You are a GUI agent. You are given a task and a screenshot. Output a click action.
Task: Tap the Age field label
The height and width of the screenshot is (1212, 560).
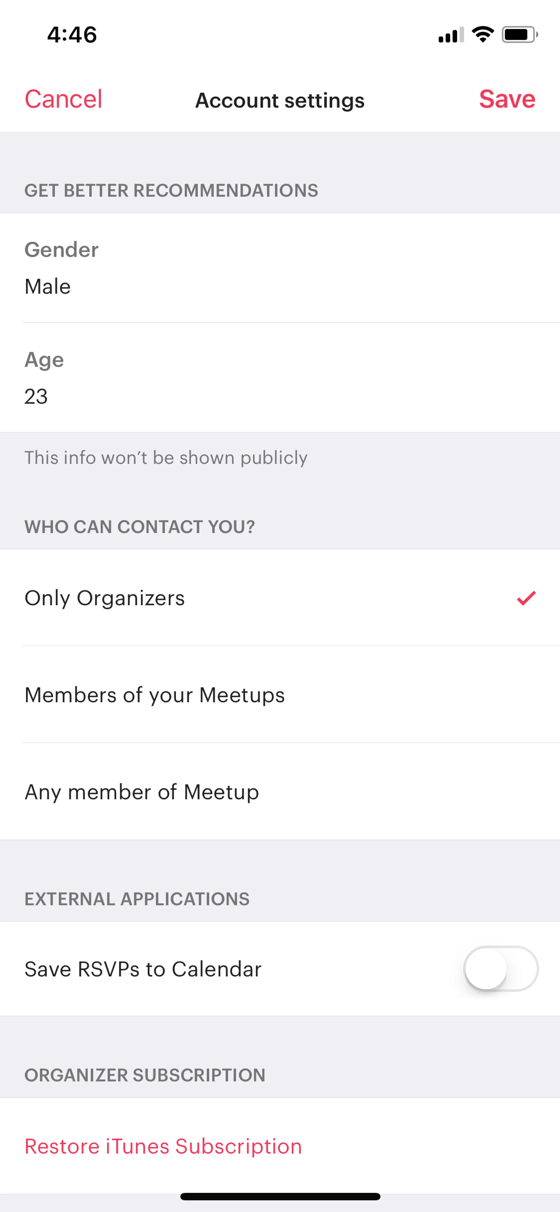[44, 360]
